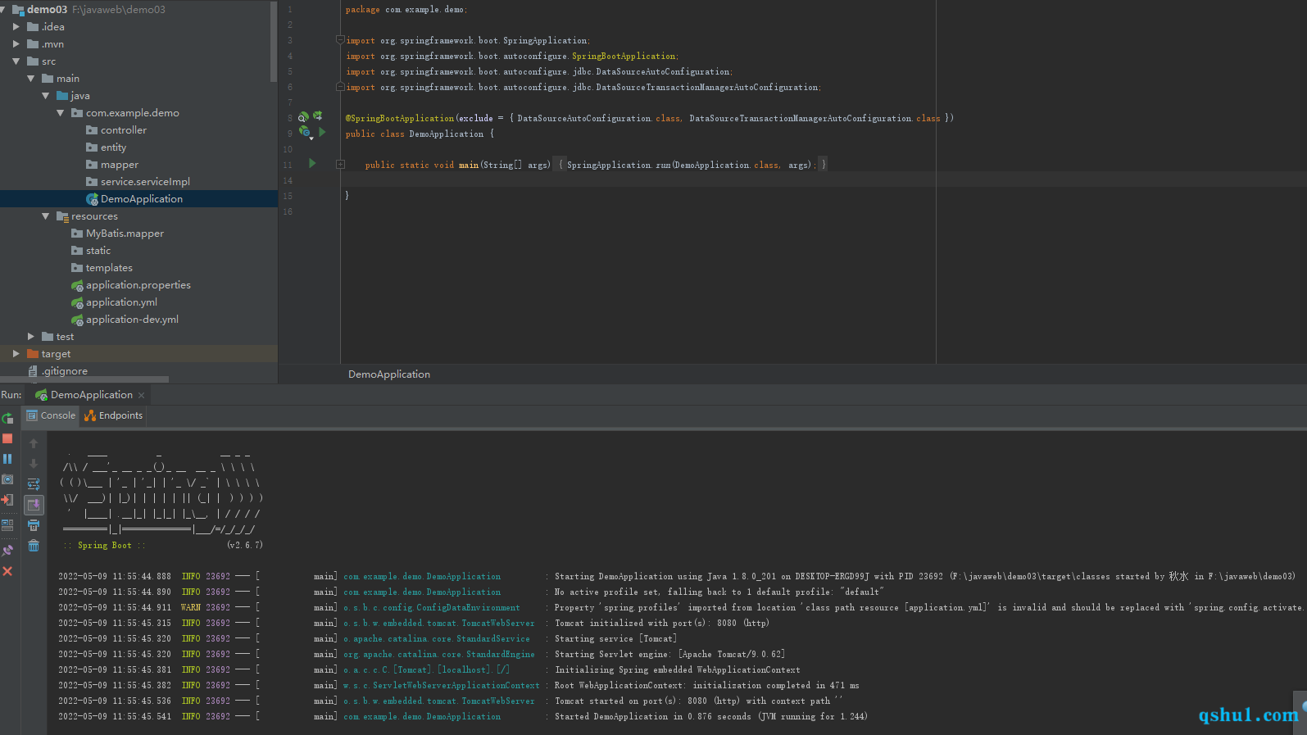Screen dimensions: 1307x735
Task: Switch to the Console tab
Action: [x=51, y=415]
